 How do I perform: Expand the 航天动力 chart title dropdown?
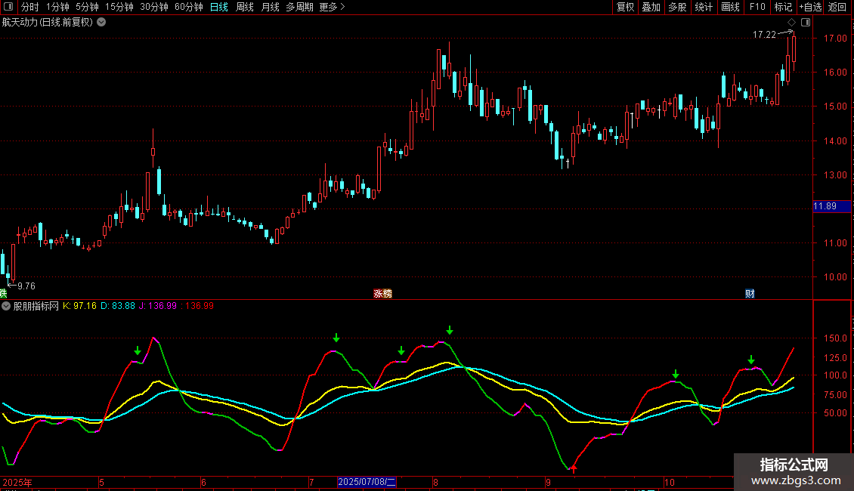pos(101,23)
